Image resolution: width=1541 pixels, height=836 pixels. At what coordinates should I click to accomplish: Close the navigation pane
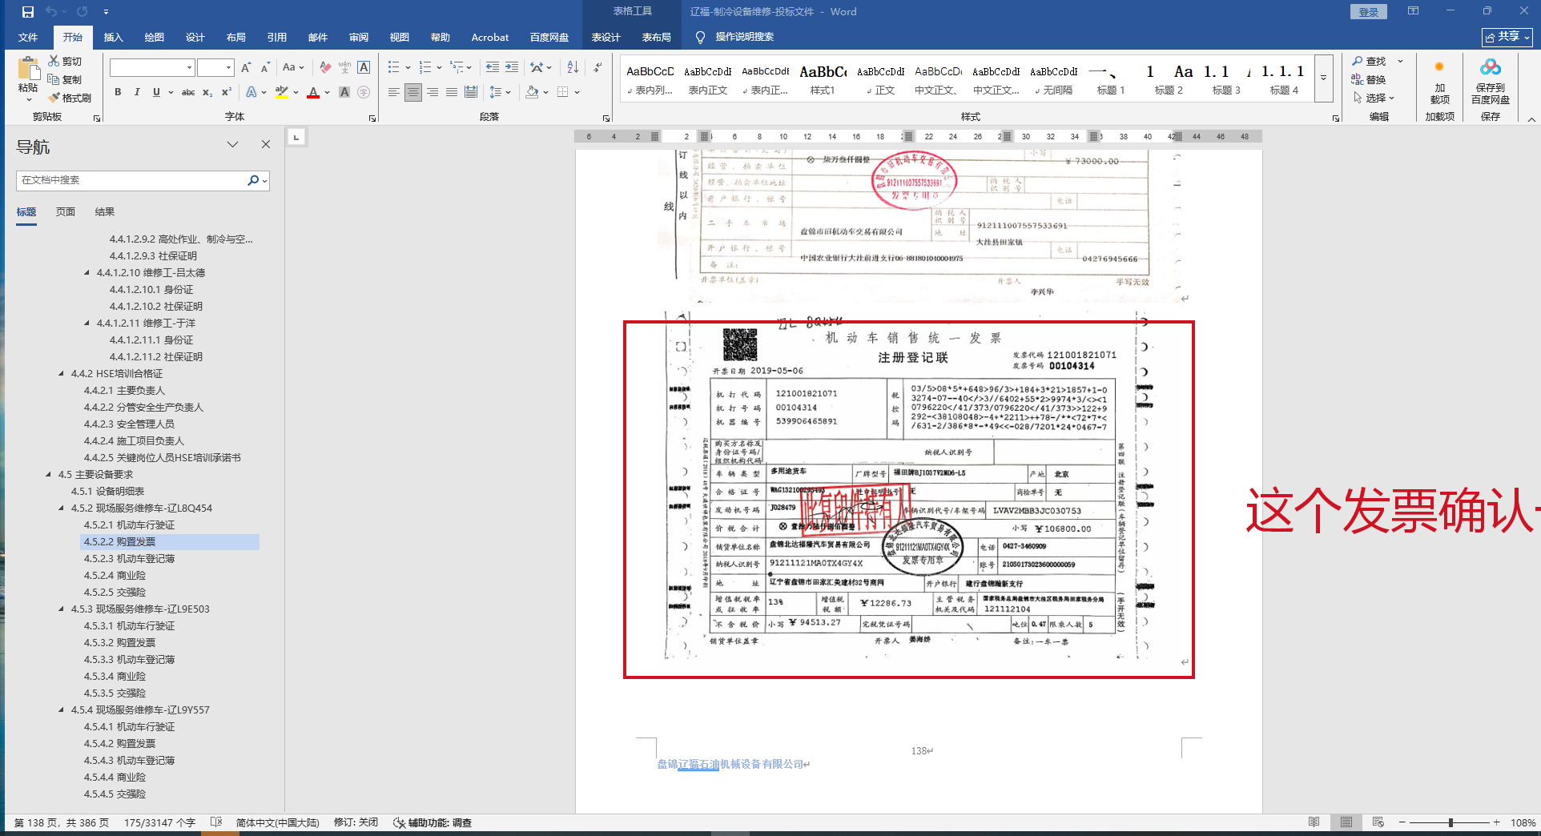(x=266, y=144)
